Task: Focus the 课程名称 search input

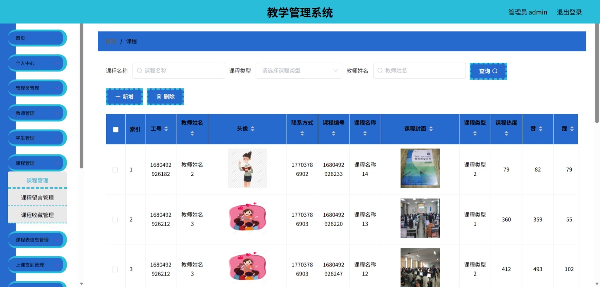Action: 179,71
